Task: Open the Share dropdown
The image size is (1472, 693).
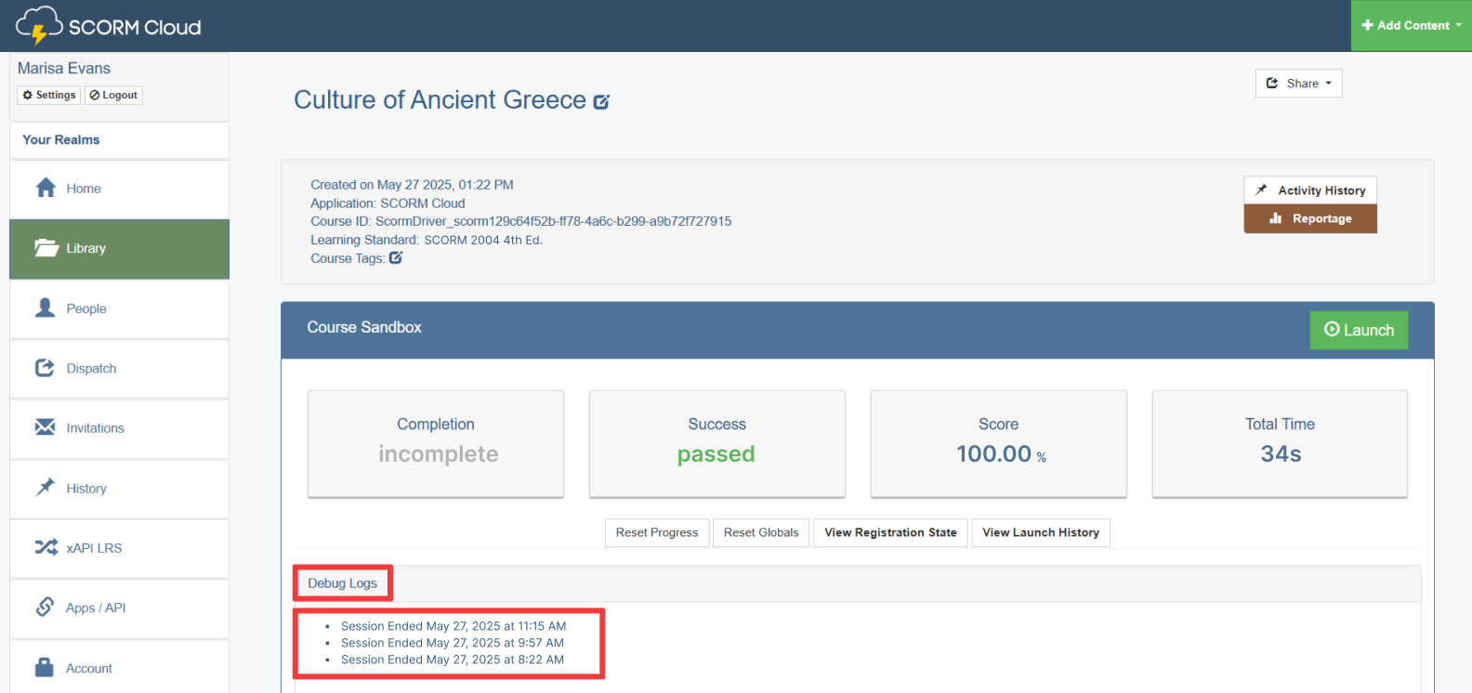Action: point(1298,84)
